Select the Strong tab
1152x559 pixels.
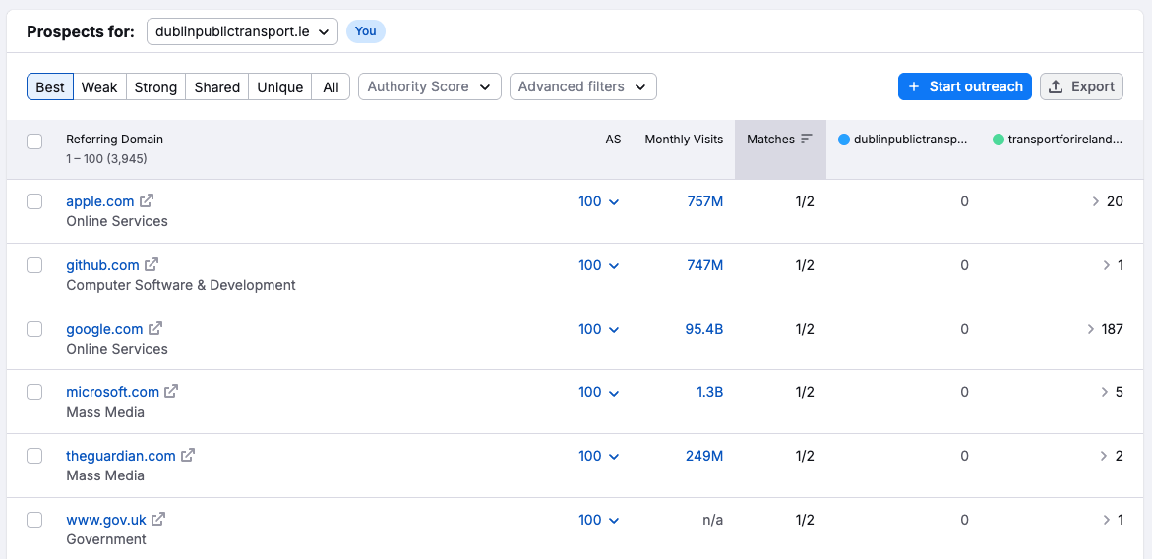(x=155, y=86)
